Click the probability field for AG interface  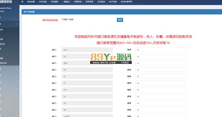click(x=160, y=56)
